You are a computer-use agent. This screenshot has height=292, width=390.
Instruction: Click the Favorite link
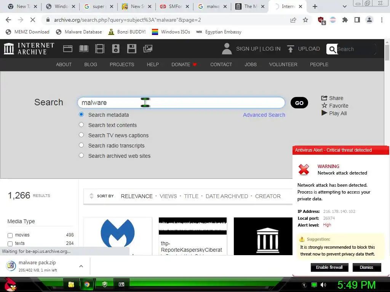335,106
